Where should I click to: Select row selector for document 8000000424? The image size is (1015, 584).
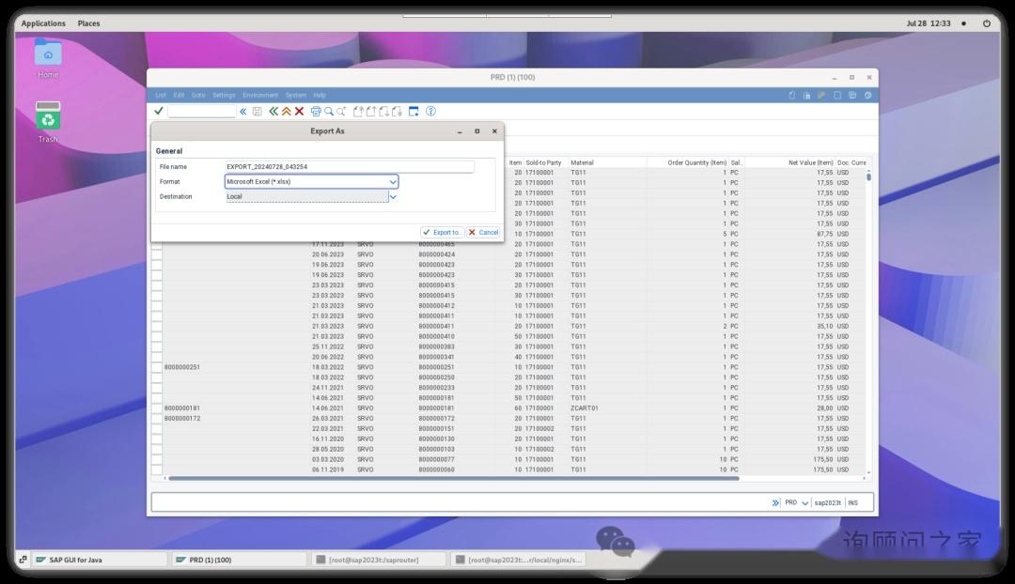pyautogui.click(x=157, y=254)
